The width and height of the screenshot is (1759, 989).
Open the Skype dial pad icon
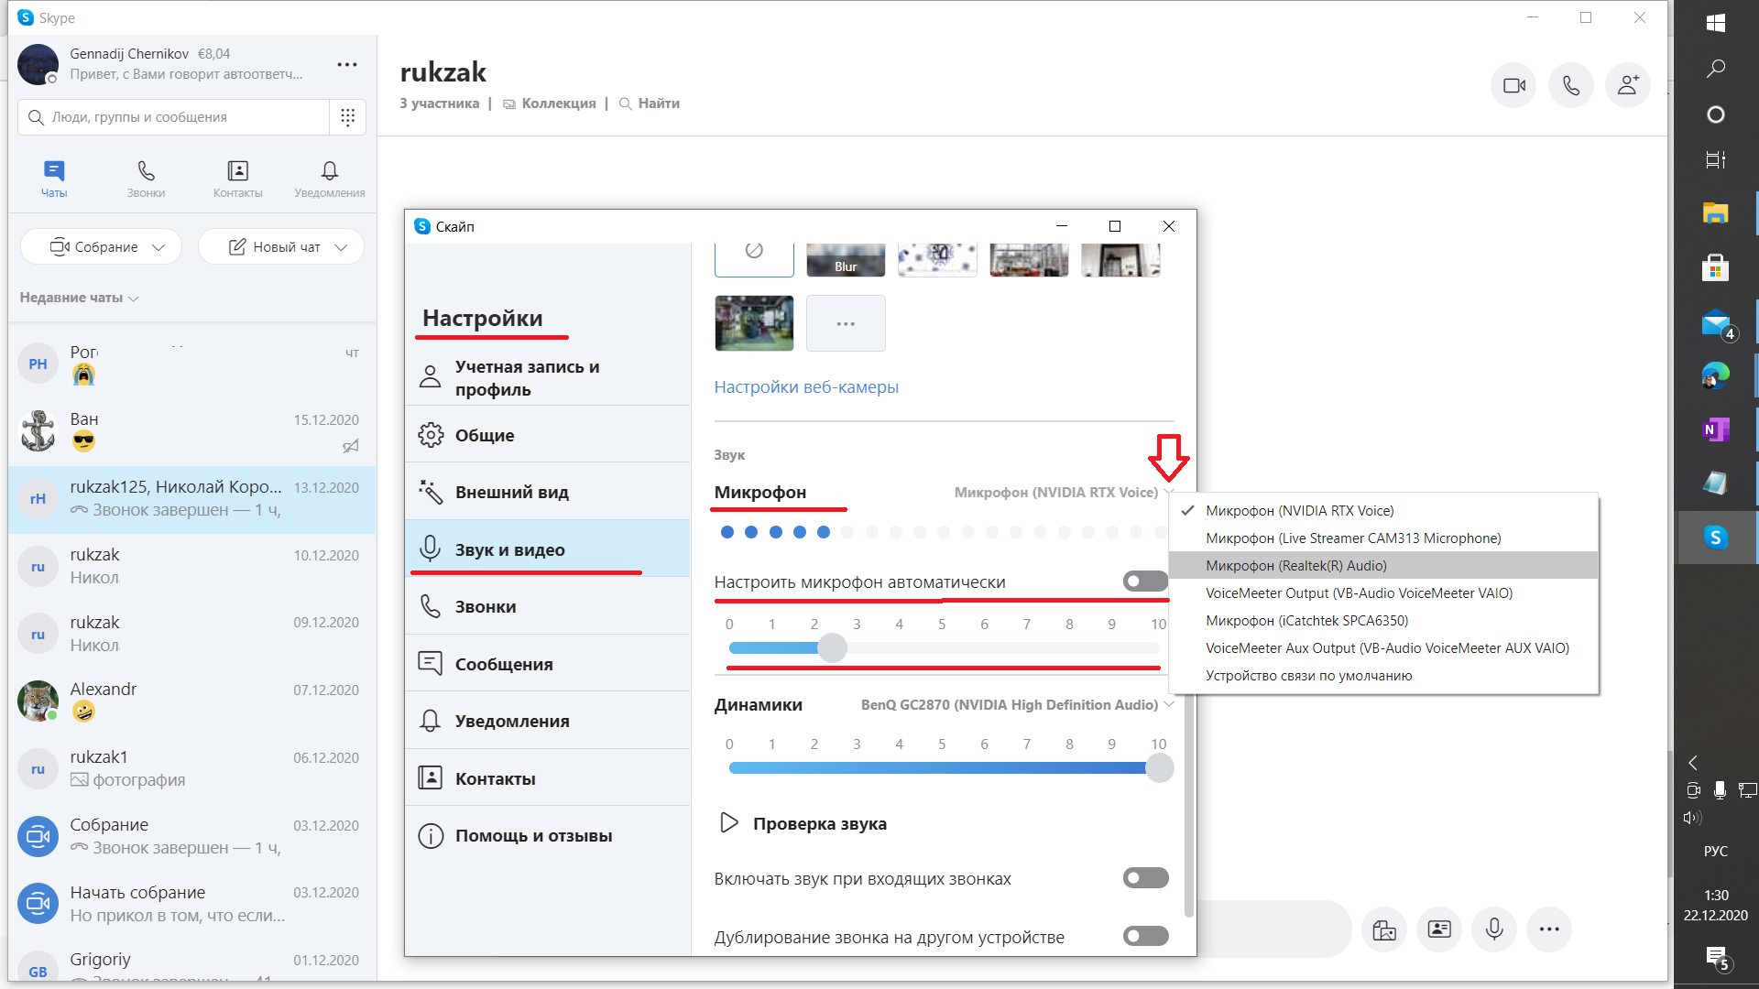coord(347,116)
